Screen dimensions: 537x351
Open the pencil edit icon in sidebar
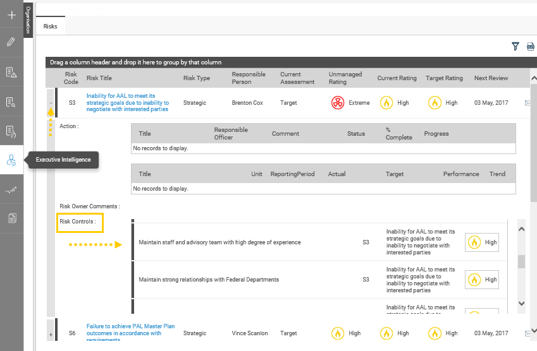coord(11,42)
